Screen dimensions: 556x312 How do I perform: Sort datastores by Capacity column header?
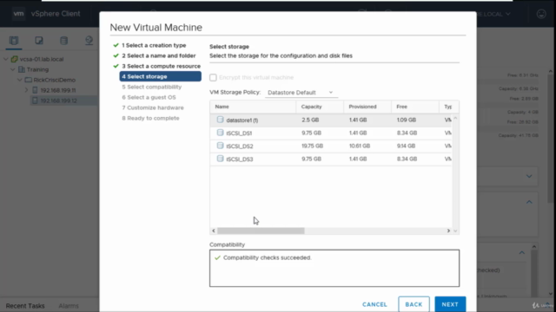[x=320, y=107]
